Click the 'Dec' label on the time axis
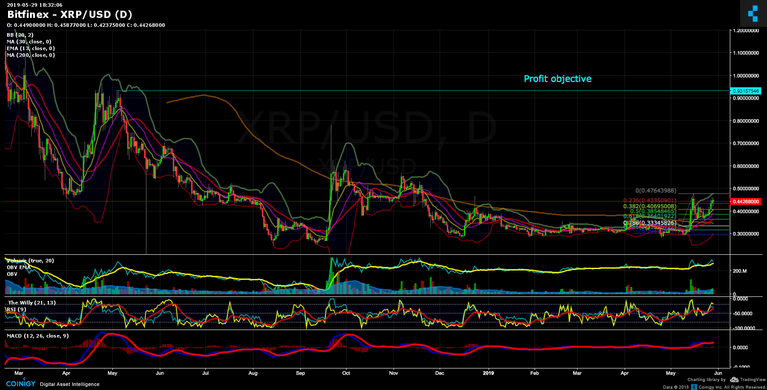767x390 pixels. point(440,373)
